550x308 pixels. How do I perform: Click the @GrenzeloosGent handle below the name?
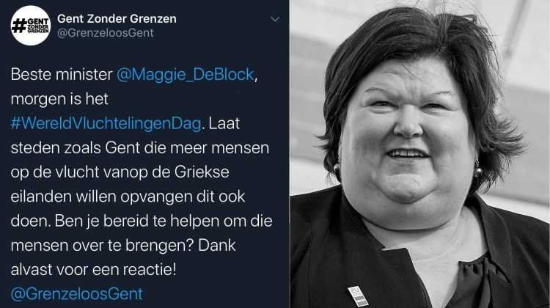click(x=105, y=32)
